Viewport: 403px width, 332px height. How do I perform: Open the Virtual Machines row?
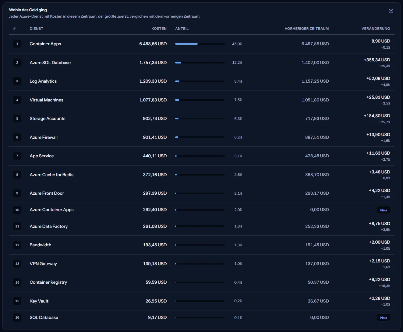(x=202, y=100)
